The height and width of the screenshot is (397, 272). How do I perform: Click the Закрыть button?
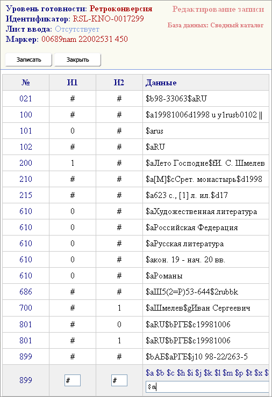[x=77, y=60]
